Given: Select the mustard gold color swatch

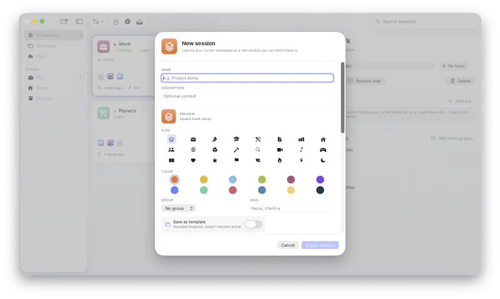Looking at the screenshot, I should point(204,180).
